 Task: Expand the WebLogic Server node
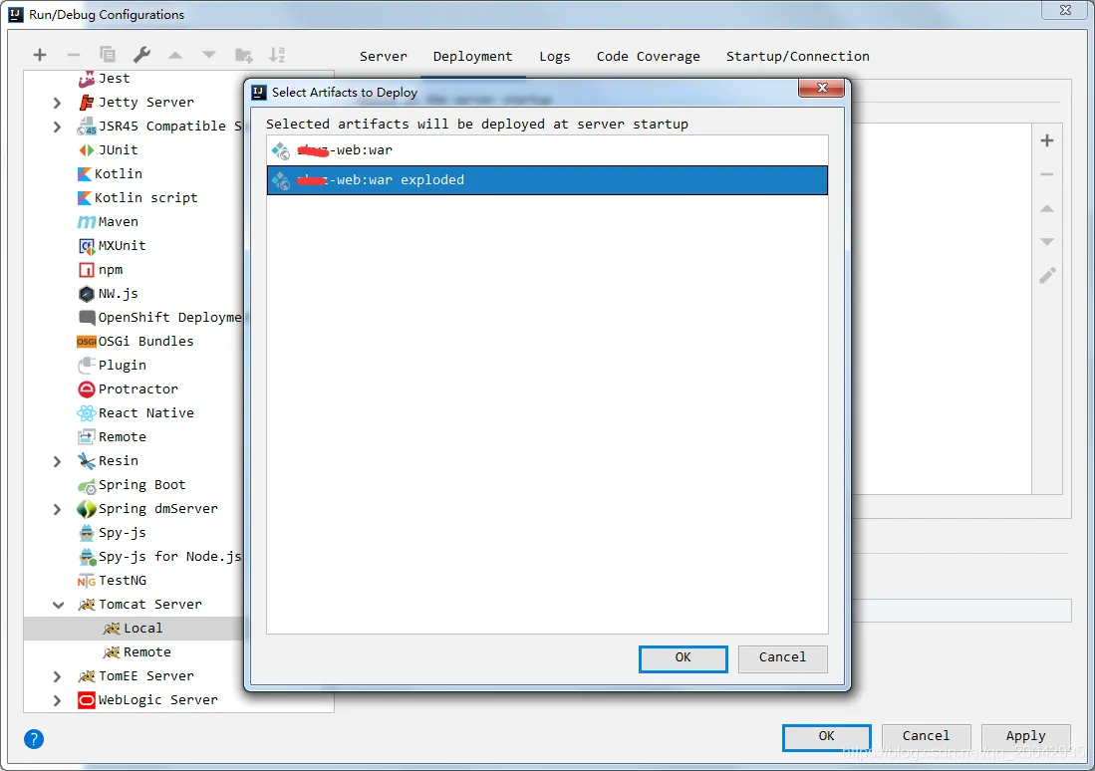pos(57,699)
